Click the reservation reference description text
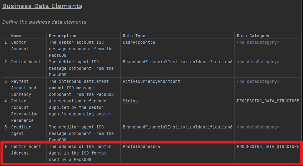Image resolution: width=303 pixels, height=166 pixels. click(80, 107)
